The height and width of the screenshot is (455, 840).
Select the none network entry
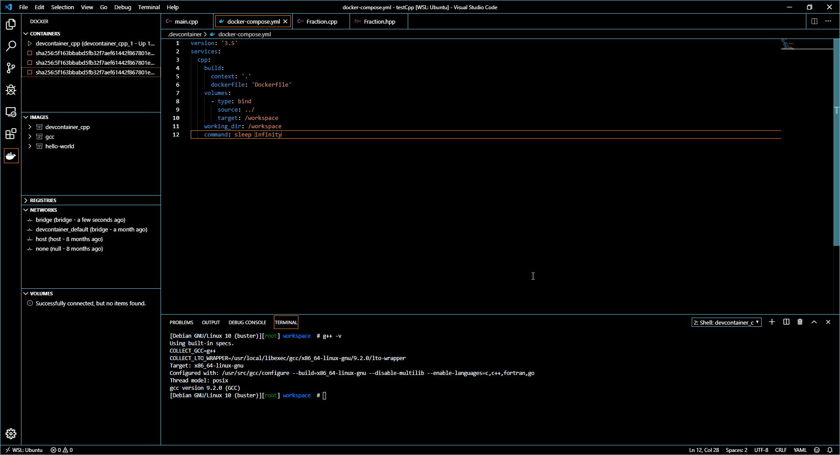click(x=91, y=248)
